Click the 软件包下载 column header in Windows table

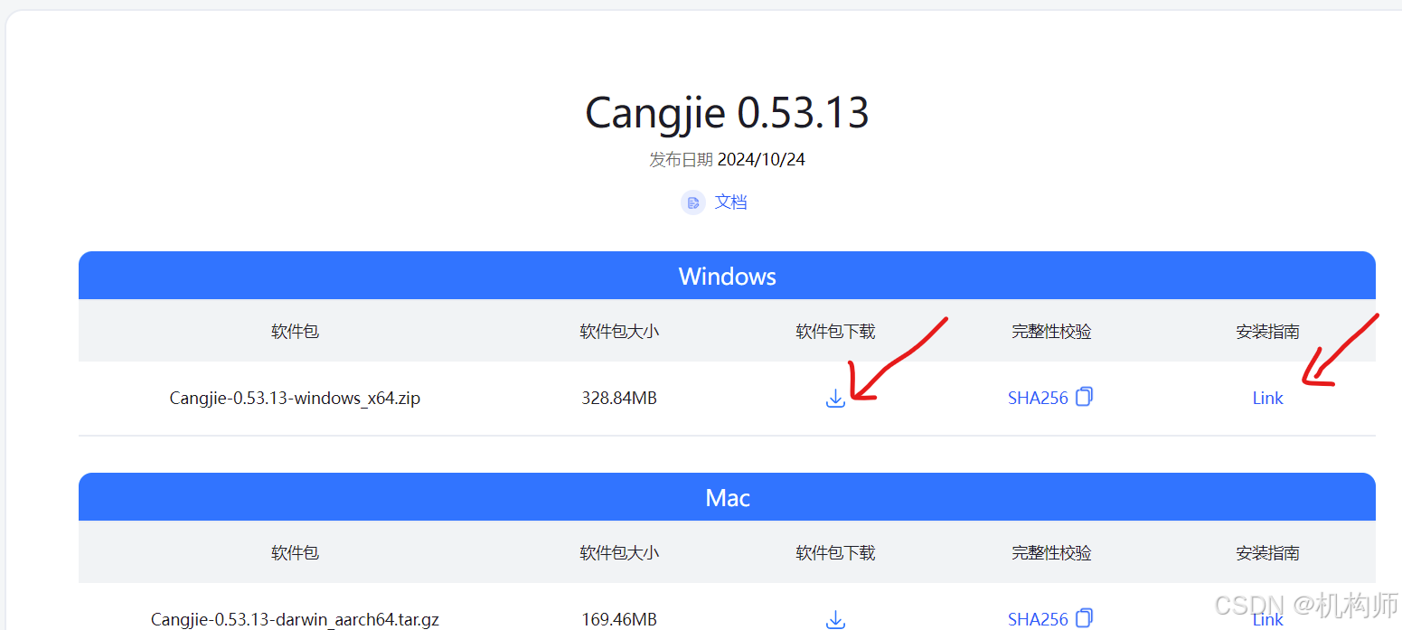pyautogui.click(x=835, y=331)
